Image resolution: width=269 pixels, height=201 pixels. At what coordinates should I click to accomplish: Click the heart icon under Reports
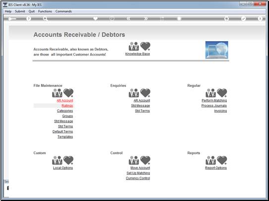(222, 160)
